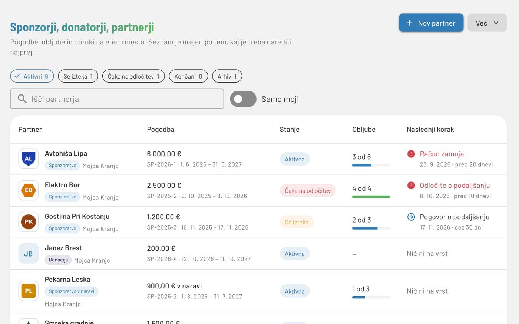
Task: Click the 900,00 € v naravi amount
Action: click(x=174, y=286)
